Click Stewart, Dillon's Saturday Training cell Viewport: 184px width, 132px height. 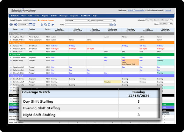click(165, 73)
